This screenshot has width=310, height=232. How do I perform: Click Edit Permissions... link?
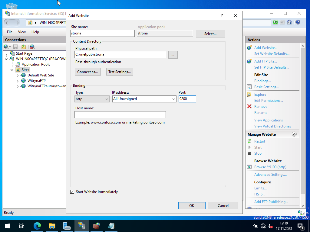pyautogui.click(x=269, y=101)
